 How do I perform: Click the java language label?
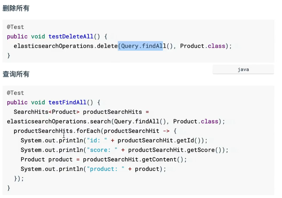[x=243, y=70]
